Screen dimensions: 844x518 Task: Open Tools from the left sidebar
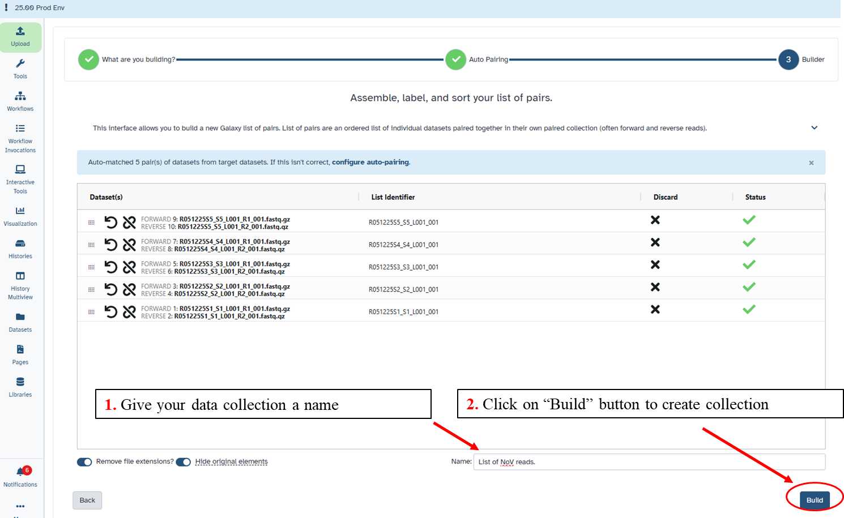pyautogui.click(x=20, y=69)
